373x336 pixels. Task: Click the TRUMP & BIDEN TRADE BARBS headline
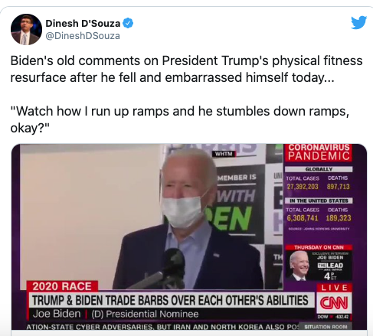[170, 300]
